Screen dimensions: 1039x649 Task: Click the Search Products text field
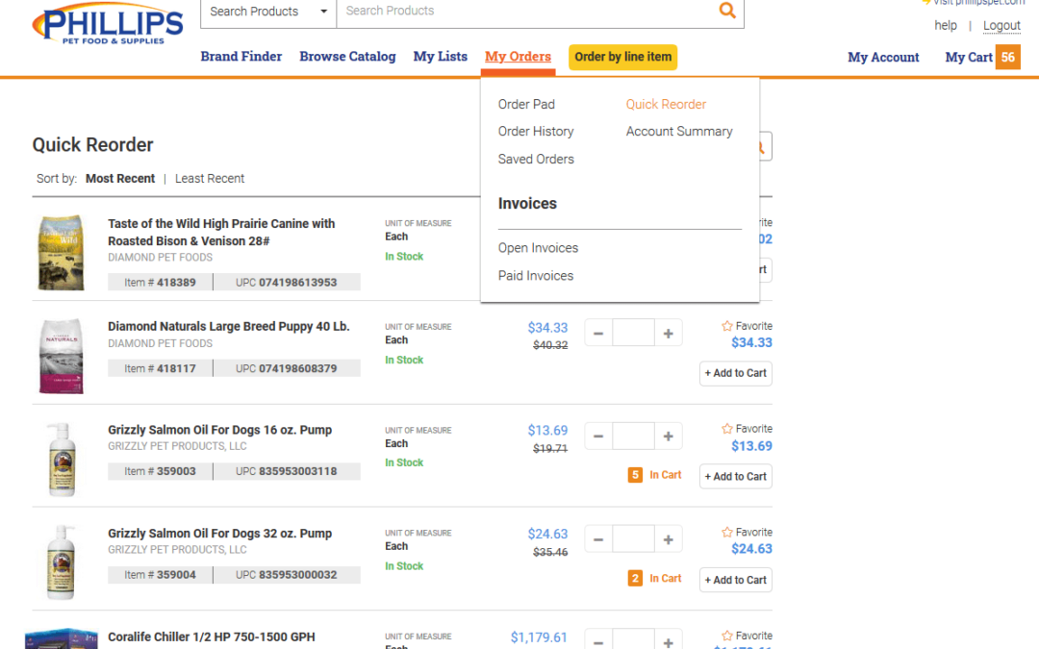coord(527,12)
